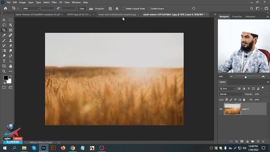Reset default foreground and background colors
Viewport: 270px width, 152px height.
tap(4, 83)
